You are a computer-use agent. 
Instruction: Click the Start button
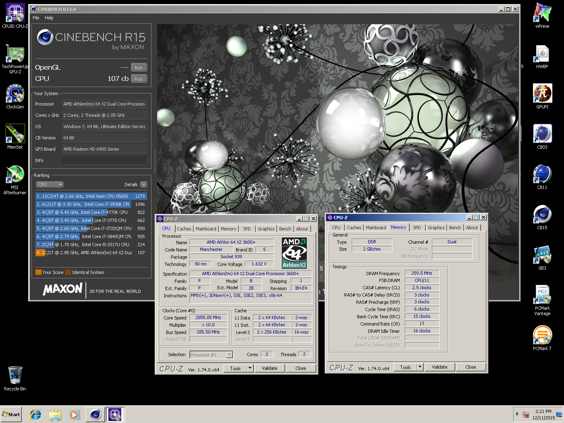coord(11,415)
